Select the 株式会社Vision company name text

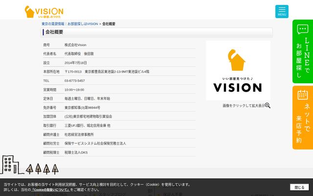tap(75, 45)
